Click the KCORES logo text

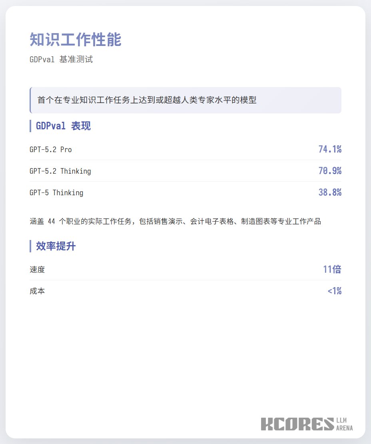pos(298,424)
